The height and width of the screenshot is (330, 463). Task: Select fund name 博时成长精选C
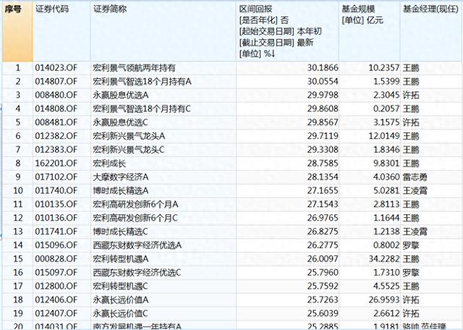[120, 232]
